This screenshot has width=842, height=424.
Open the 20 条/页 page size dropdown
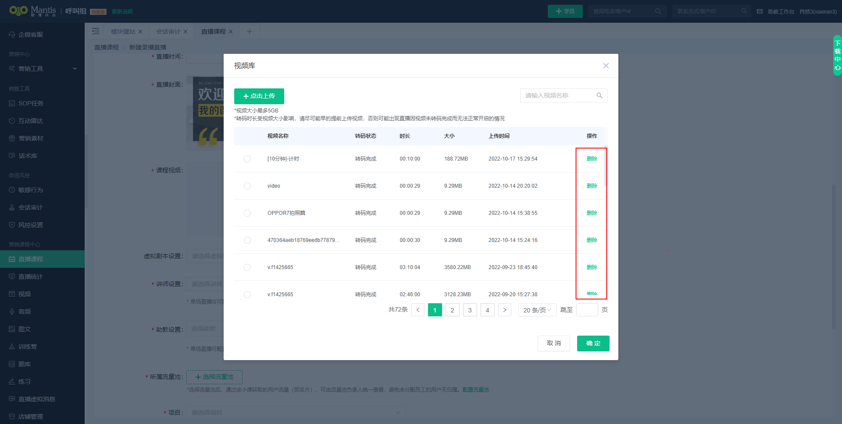(x=537, y=310)
